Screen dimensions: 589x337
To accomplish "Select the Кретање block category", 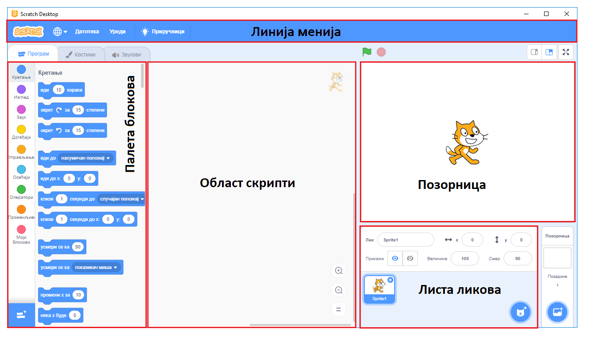I will [21, 72].
